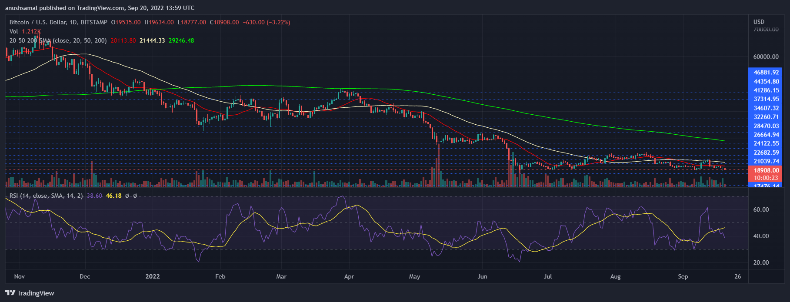790x302 pixels.
Task: Click the TradingView logo at bottom left
Action: [30, 293]
